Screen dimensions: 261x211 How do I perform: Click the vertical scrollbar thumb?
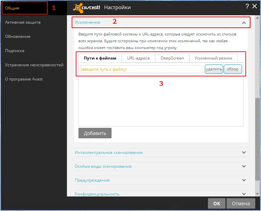click(257, 139)
